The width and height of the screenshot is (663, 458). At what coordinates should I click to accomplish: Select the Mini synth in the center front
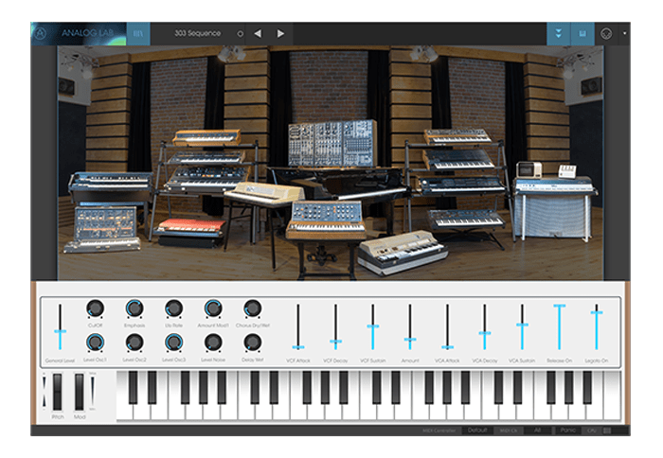click(326, 220)
